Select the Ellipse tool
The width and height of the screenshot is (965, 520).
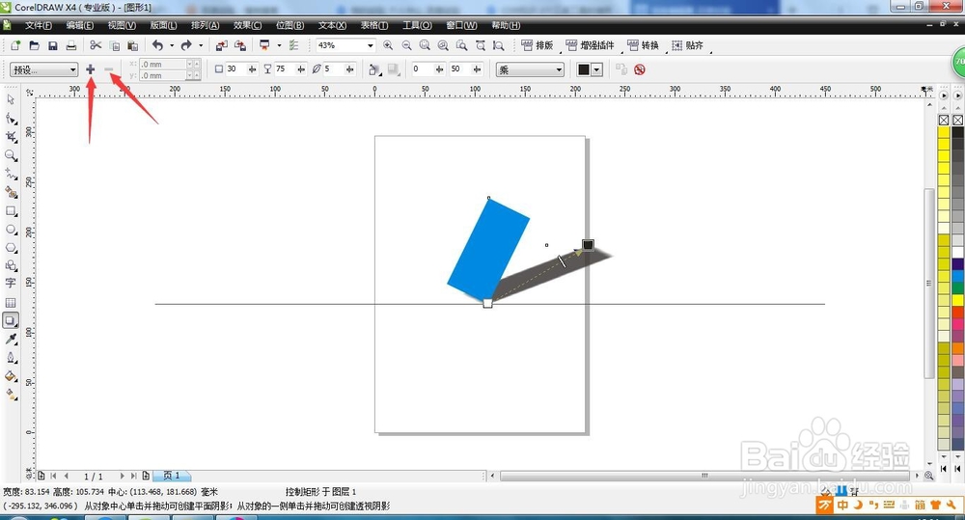(11, 230)
